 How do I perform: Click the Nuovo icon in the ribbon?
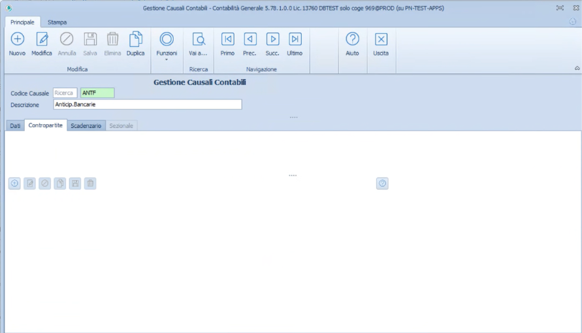click(x=18, y=39)
